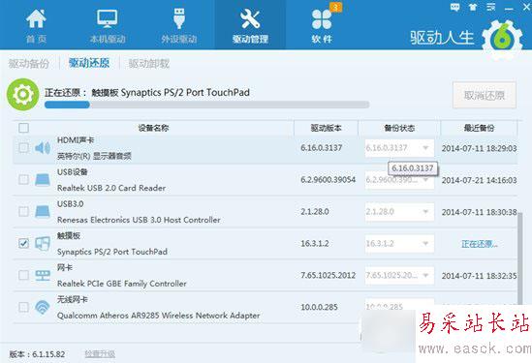Expand the 6.2.9600 backup version dropdown
532x363 pixels.
[399, 180]
